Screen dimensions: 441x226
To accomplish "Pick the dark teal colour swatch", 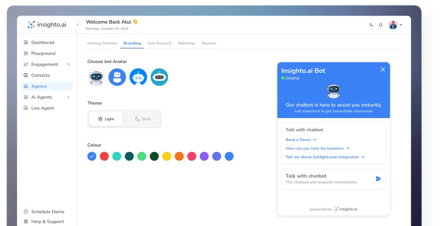I will 129,156.
